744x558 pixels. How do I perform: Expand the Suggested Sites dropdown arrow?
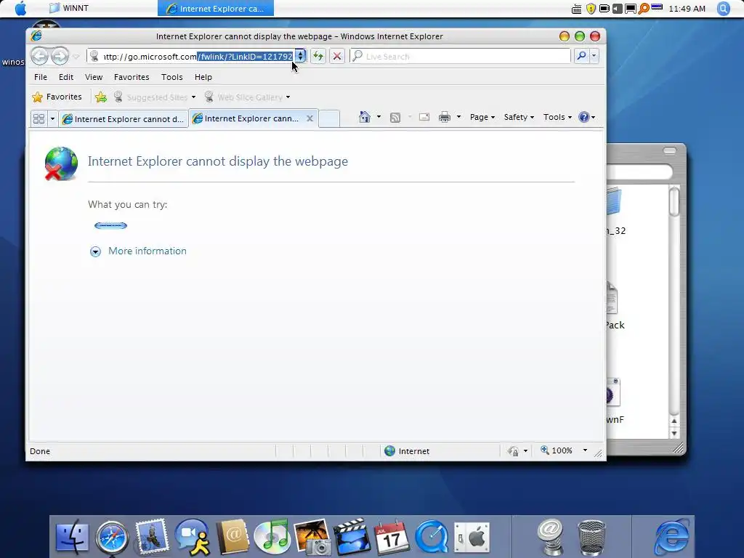[x=193, y=97]
